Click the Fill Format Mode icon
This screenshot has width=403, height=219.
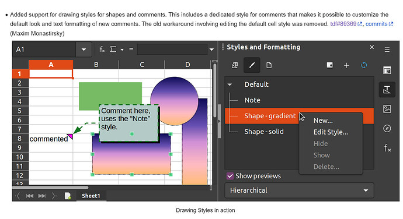(x=329, y=65)
